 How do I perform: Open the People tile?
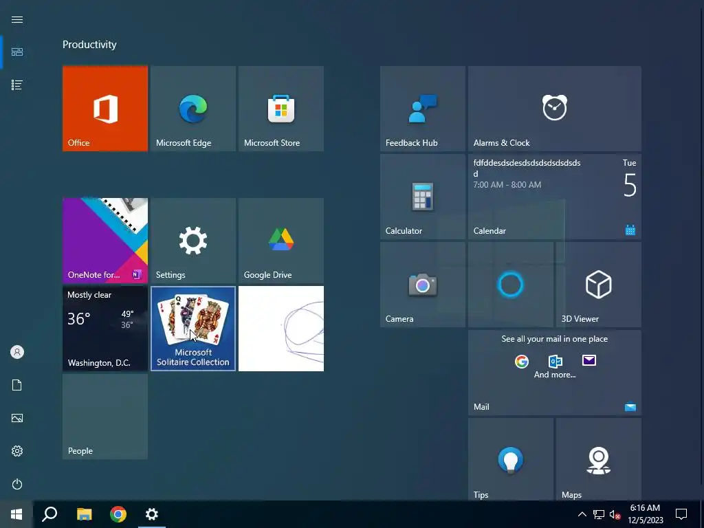pyautogui.click(x=105, y=417)
